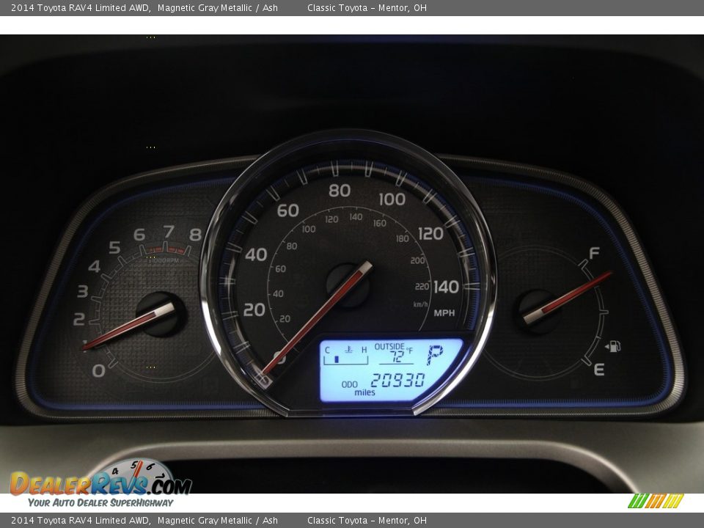Image resolution: width=704 pixels, height=528 pixels.
Task: Click the MPH label on speedometer
Action: tap(444, 313)
